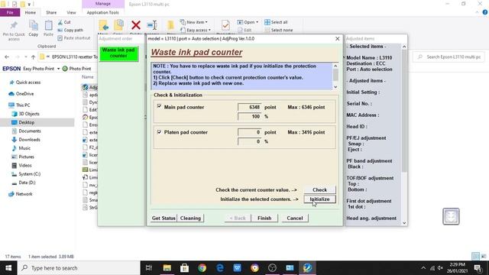Click the Finish button
Screen dimensions: 489x275
tap(264, 218)
